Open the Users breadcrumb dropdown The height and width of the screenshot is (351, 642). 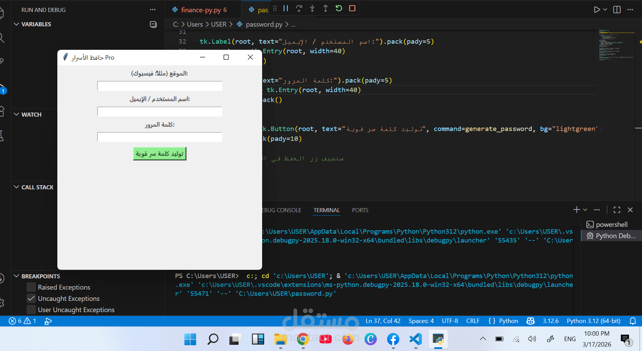point(195,24)
